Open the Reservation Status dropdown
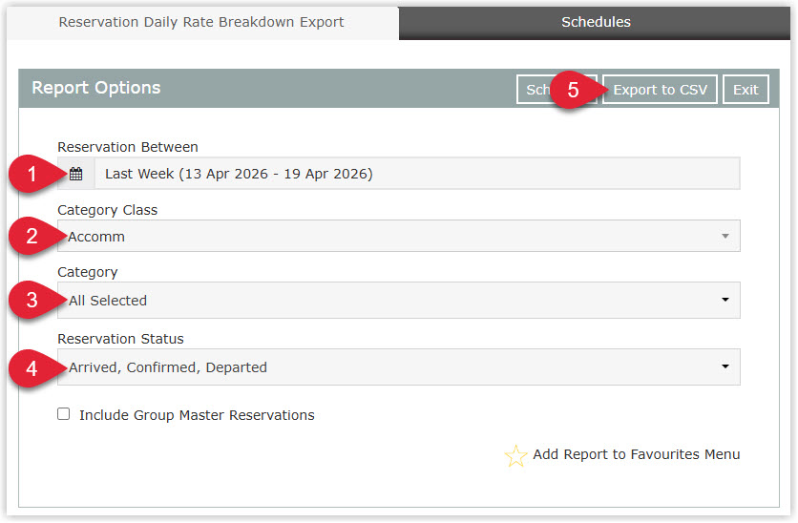The height and width of the screenshot is (523, 798). (398, 367)
